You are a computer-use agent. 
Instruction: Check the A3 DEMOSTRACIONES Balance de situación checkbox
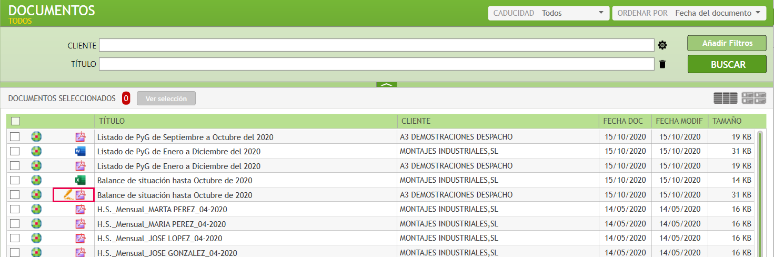(15, 195)
